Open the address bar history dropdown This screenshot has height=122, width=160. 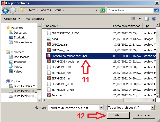click(96, 10)
